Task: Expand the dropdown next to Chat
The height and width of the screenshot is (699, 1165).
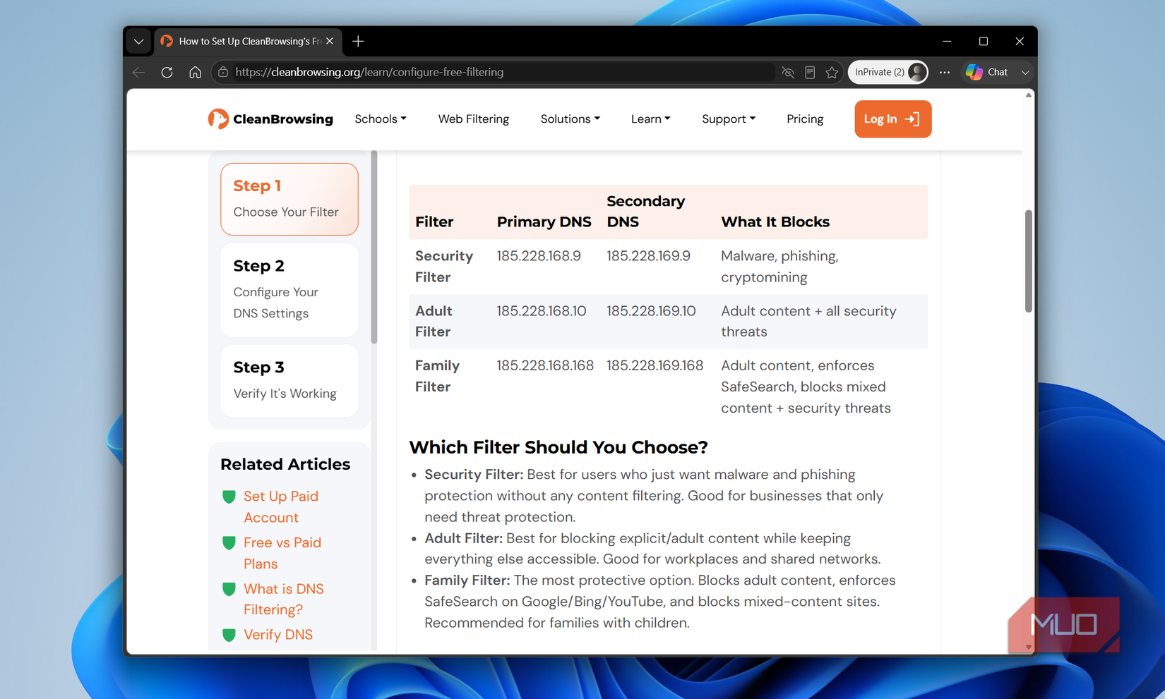Action: point(1025,72)
